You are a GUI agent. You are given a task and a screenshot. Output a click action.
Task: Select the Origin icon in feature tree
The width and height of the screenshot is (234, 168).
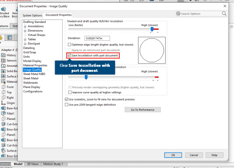3,103
